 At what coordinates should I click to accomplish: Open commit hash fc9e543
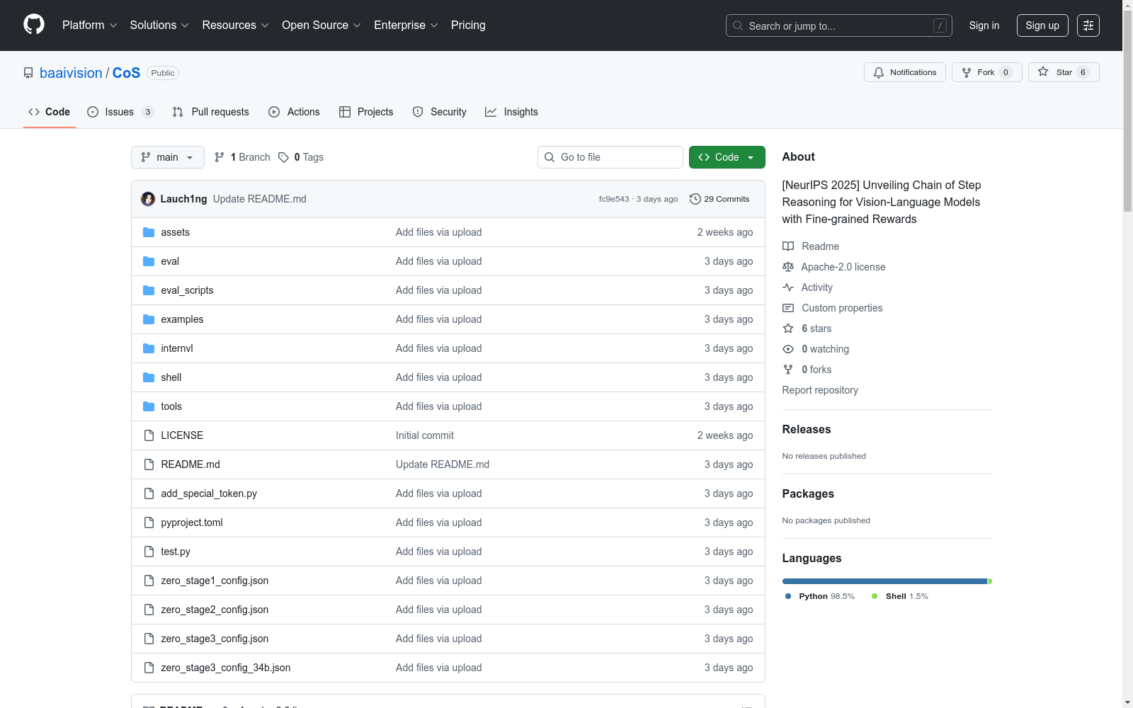click(614, 199)
